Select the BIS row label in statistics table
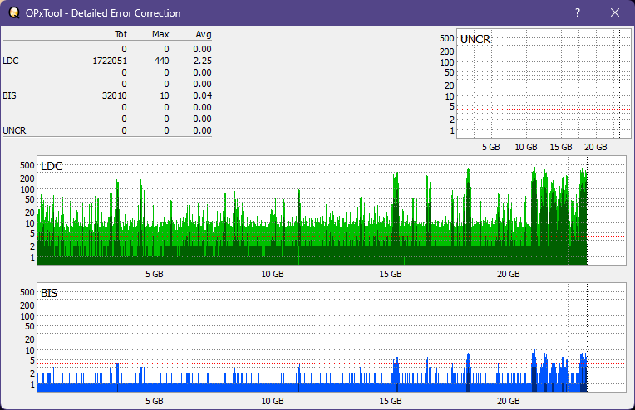Viewport: 635px width, 410px height. 9,95
